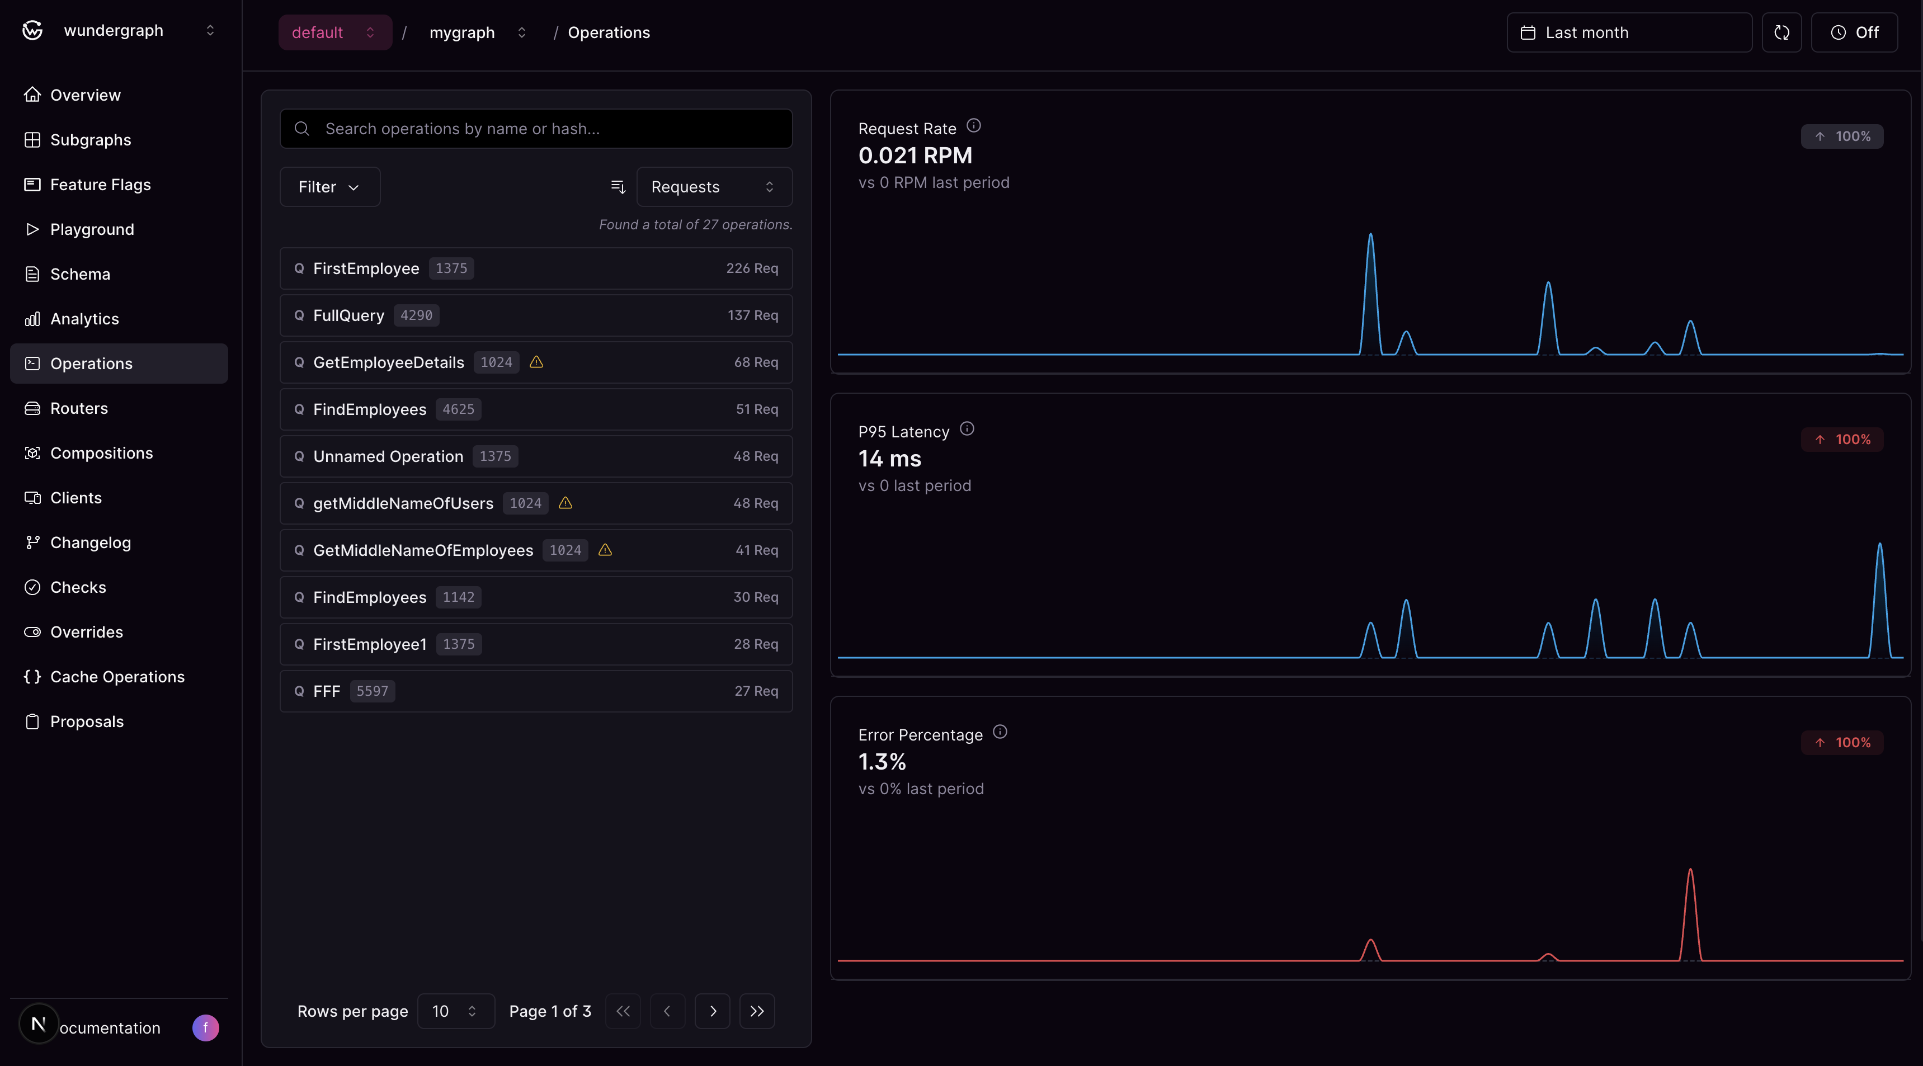Click warning icon on getMiddleNameOfUsers row
Screen dimensions: 1923x1066
565,503
